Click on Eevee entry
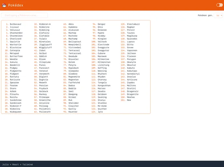This screenshot has height=167, width=224. point(130,48)
